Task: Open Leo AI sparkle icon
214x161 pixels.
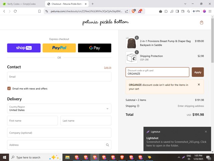Action: [188, 11]
